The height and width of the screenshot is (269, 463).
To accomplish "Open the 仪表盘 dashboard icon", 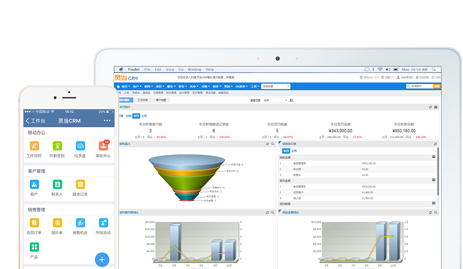I will coord(80,146).
